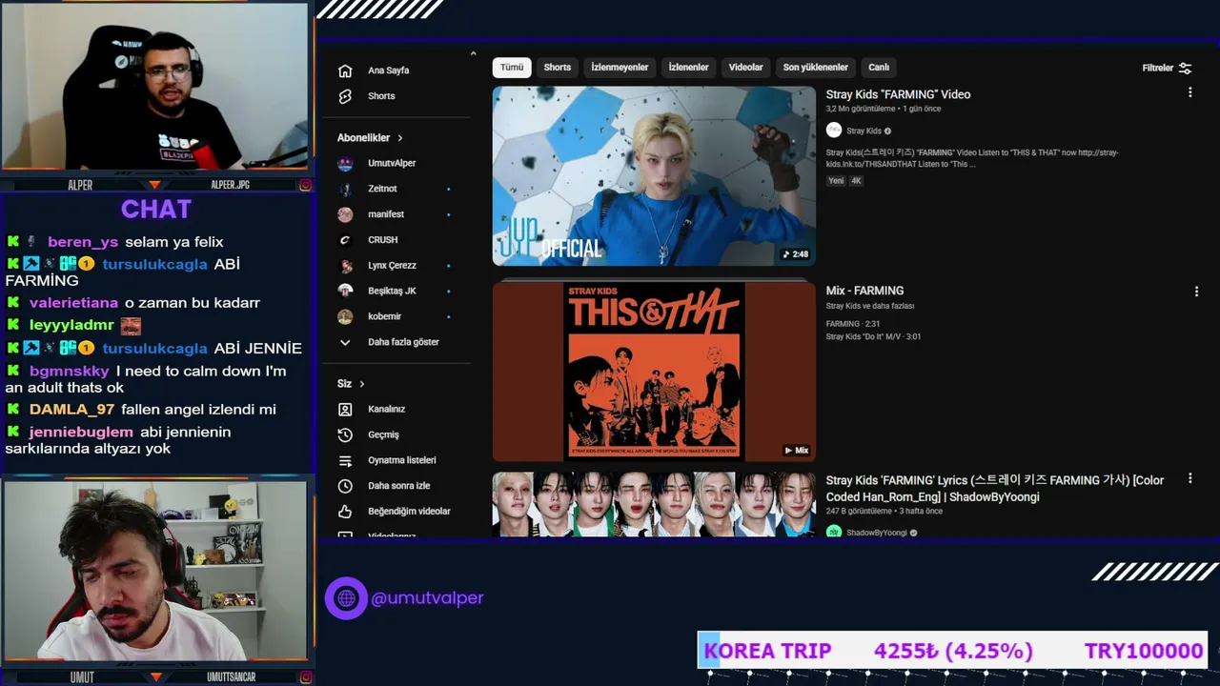The height and width of the screenshot is (686, 1220).
Task: Click chat username leyyyladmr
Action: (x=71, y=325)
